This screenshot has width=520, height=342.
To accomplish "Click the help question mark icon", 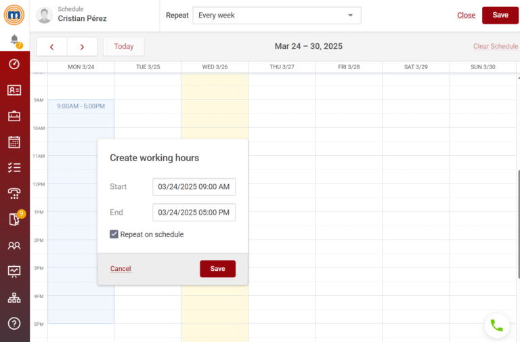I will (14, 323).
